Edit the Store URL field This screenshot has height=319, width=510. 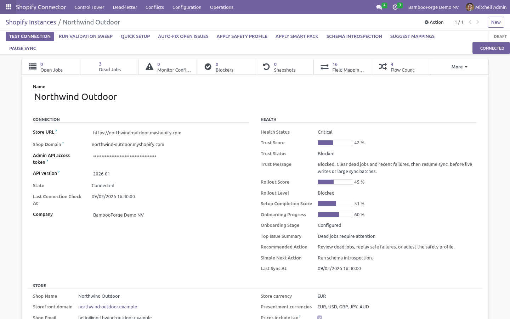[x=170, y=133]
